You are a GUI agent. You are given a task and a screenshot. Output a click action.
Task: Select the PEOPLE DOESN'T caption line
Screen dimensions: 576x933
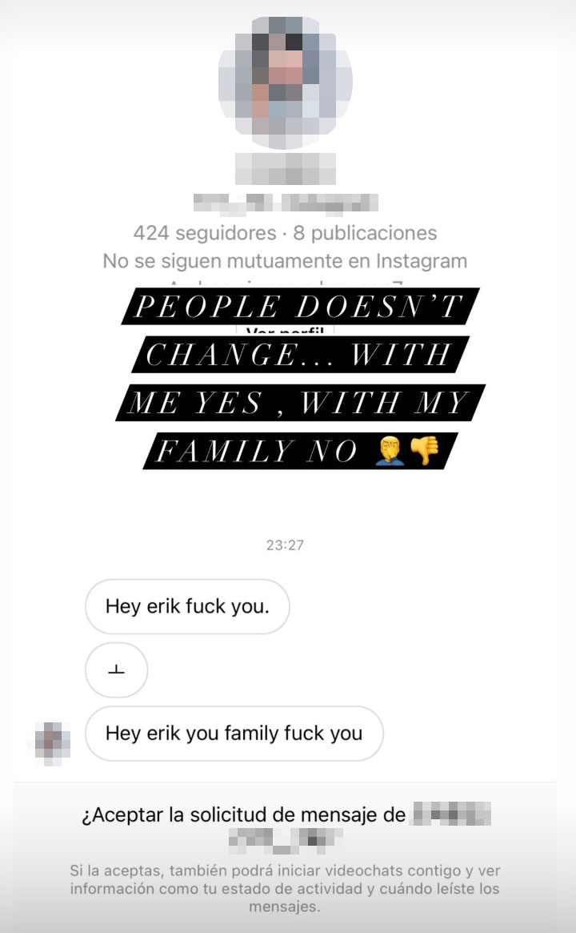pos(300,307)
